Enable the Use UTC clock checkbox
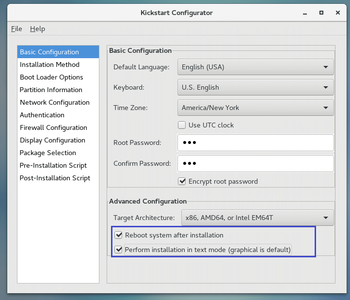Viewport: 350px width, 300px height. pyautogui.click(x=182, y=125)
